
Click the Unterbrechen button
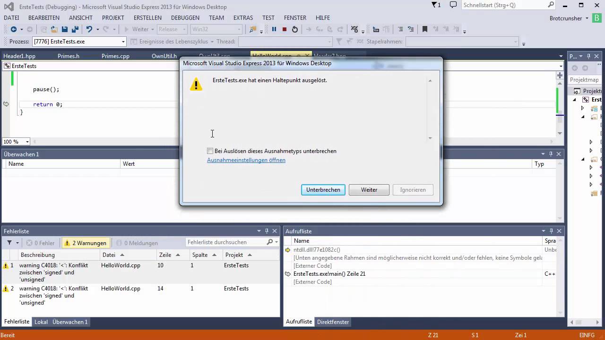(323, 190)
